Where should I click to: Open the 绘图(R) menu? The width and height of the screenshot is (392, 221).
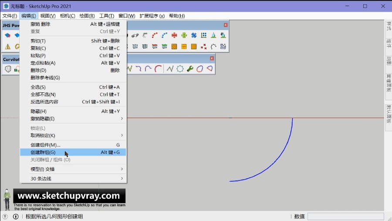pos(87,16)
